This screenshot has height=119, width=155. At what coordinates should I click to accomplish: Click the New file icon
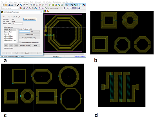[x=3, y=5]
